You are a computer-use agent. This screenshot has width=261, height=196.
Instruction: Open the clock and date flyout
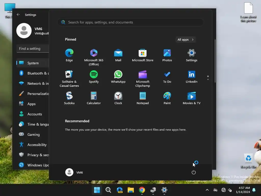243,190
